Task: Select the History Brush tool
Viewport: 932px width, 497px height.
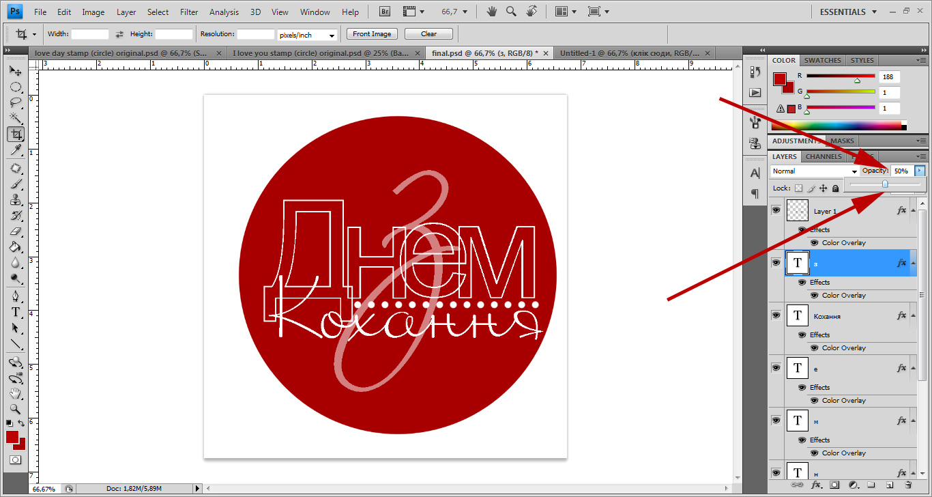Action: tap(16, 215)
